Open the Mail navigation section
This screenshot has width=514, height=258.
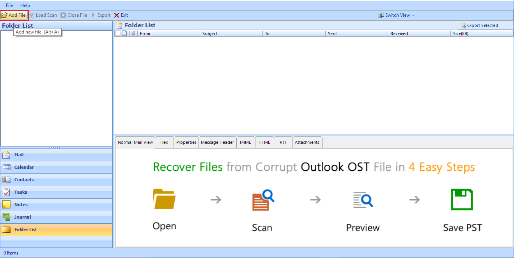click(x=57, y=155)
